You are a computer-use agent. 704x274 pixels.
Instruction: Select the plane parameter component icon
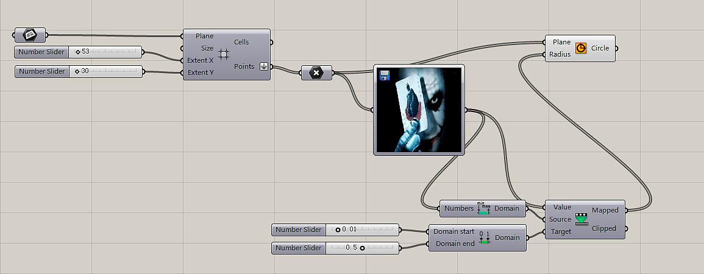click(x=30, y=35)
